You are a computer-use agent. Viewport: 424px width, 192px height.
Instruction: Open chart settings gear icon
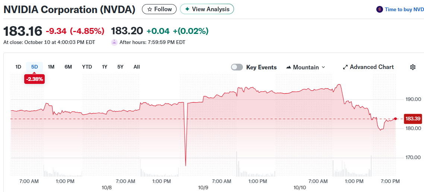(412, 67)
